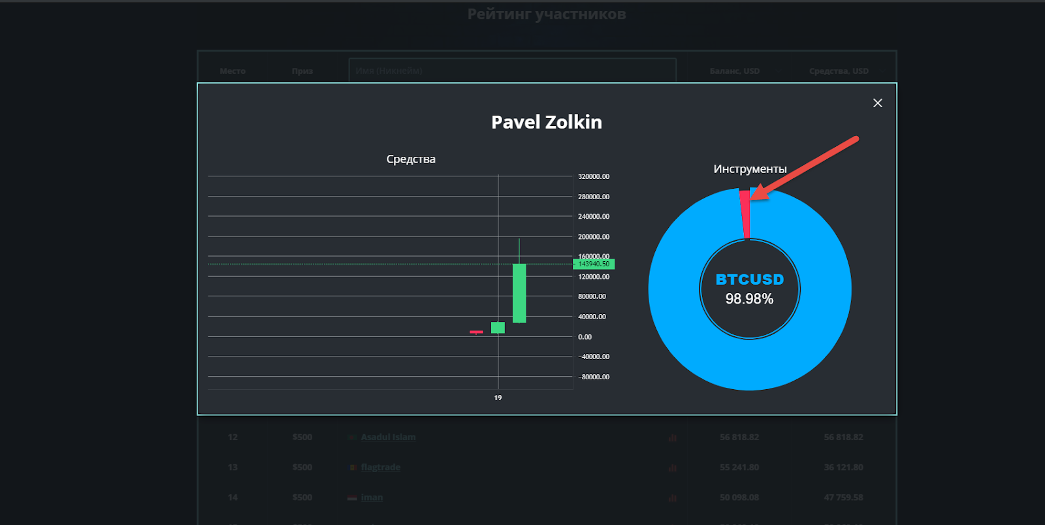Click the BTCUSD 98.98% center label
Image resolution: width=1045 pixels, height=525 pixels.
pyautogui.click(x=750, y=289)
